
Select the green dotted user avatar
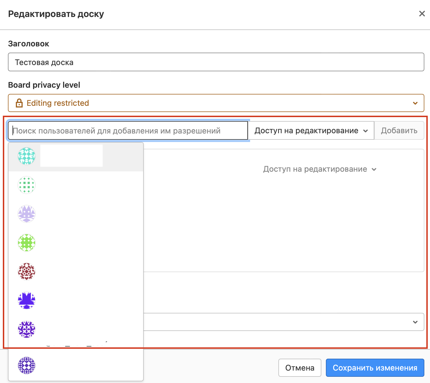tap(27, 185)
